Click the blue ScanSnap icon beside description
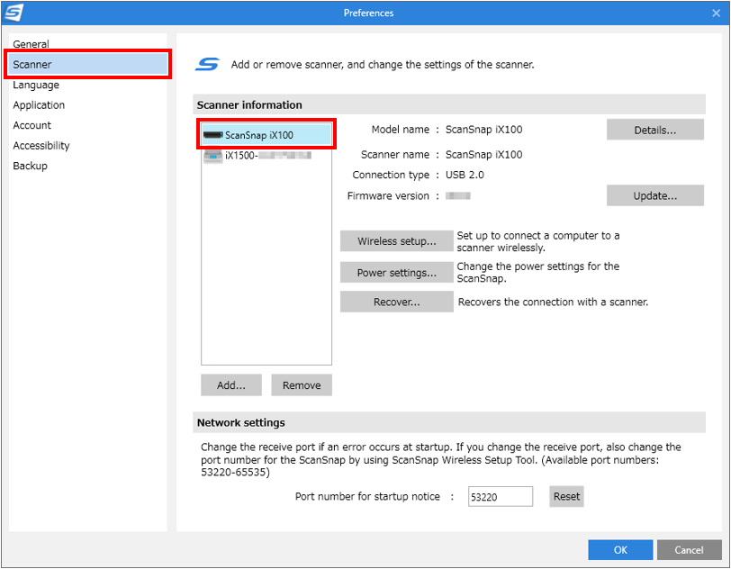Image resolution: width=731 pixels, height=569 pixels. pyautogui.click(x=207, y=64)
